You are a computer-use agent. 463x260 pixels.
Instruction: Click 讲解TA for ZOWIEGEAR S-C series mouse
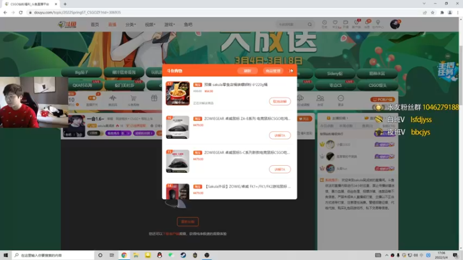[x=280, y=169]
